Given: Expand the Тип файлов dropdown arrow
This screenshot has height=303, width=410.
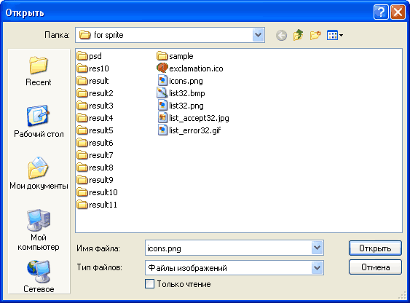Looking at the screenshot, I should point(318,268).
